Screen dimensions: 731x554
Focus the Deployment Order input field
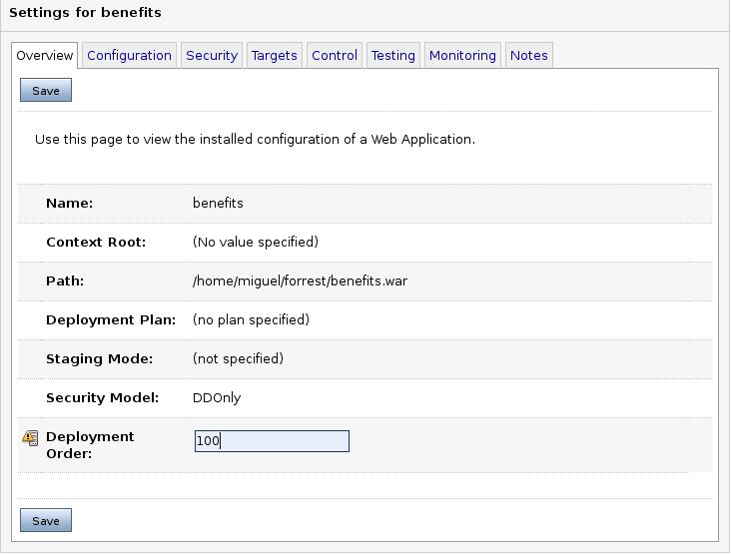[272, 441]
